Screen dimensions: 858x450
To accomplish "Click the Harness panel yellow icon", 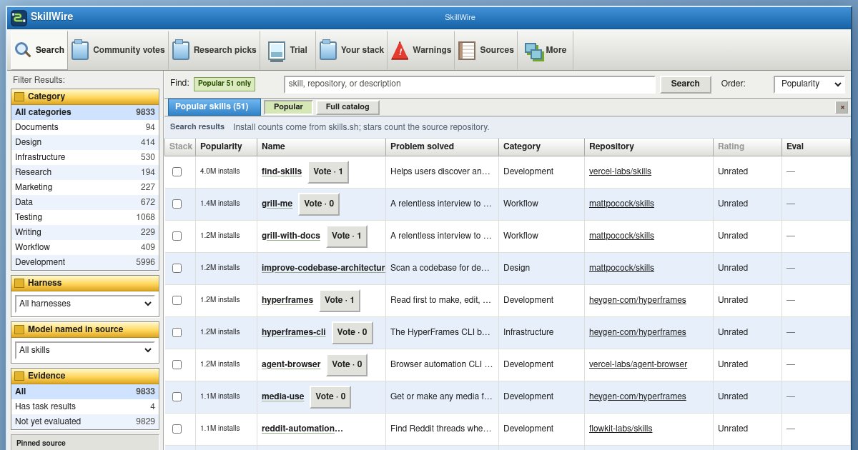I will coord(19,283).
